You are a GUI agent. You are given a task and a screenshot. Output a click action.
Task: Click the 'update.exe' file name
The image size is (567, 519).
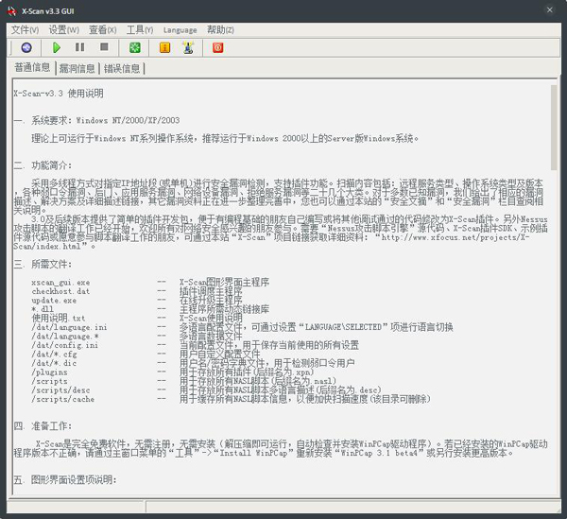tap(54, 301)
